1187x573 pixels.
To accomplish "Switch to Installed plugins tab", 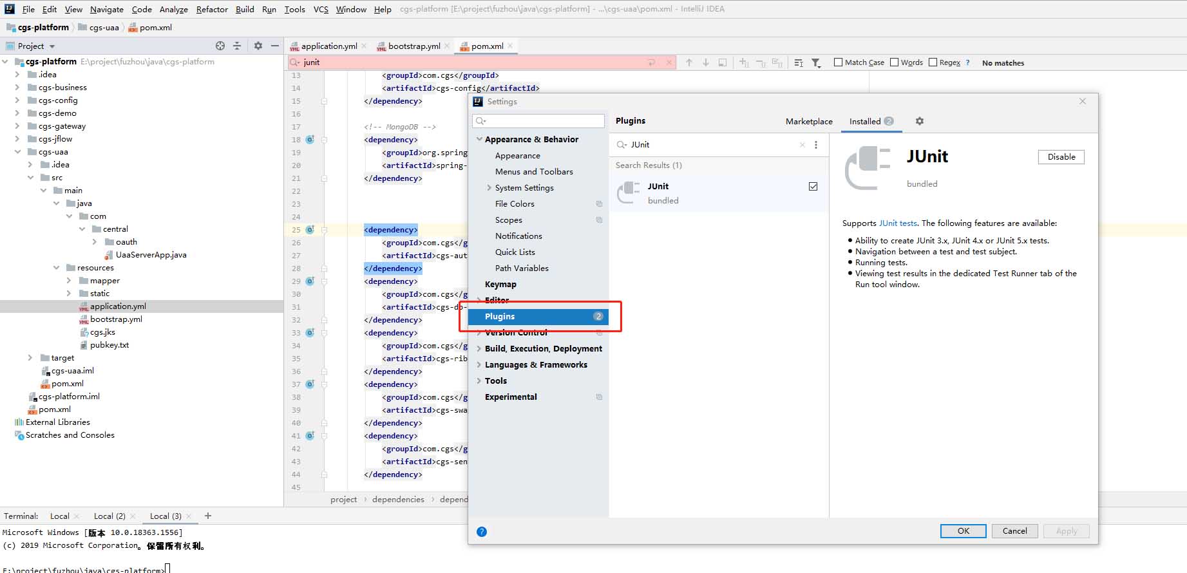I will (x=871, y=121).
